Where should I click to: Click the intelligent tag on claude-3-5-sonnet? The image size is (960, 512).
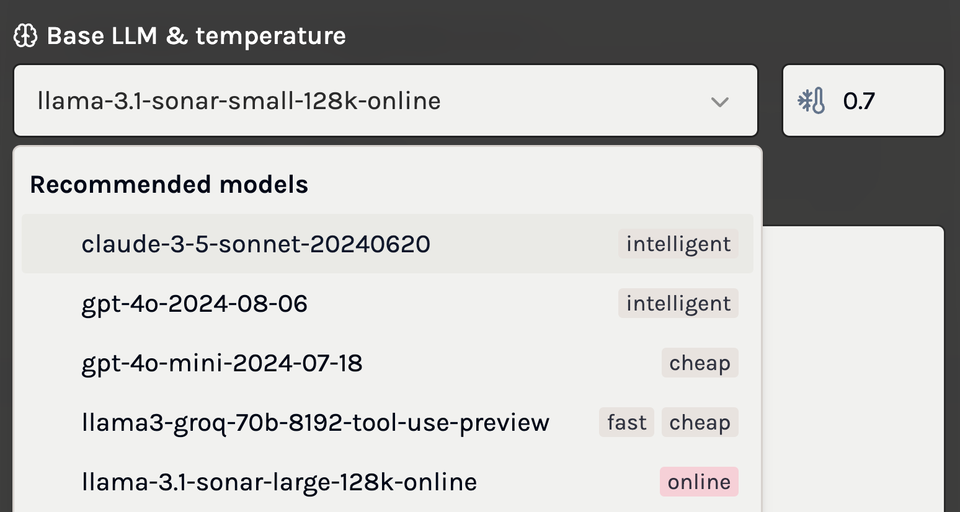[x=678, y=244]
